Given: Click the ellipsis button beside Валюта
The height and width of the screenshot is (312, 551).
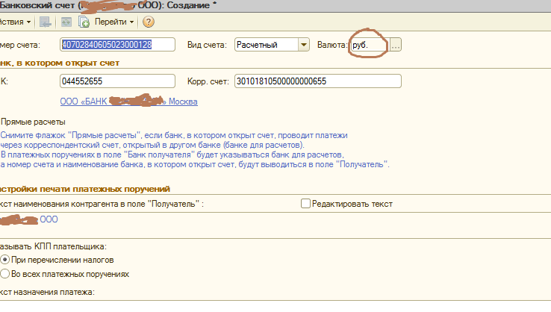Looking at the screenshot, I should pos(395,45).
